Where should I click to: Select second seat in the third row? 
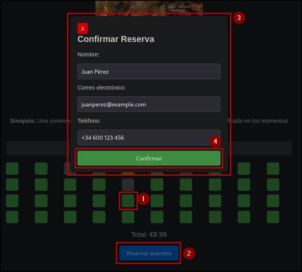pyautogui.click(x=41, y=201)
